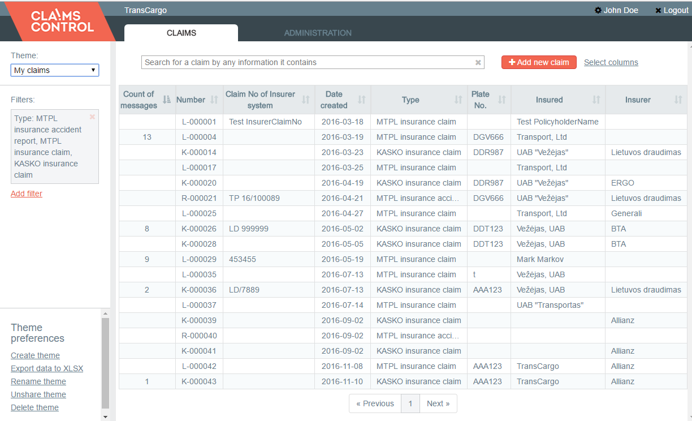692x421 pixels.
Task: Open claim K-000026
Action: coord(199,229)
